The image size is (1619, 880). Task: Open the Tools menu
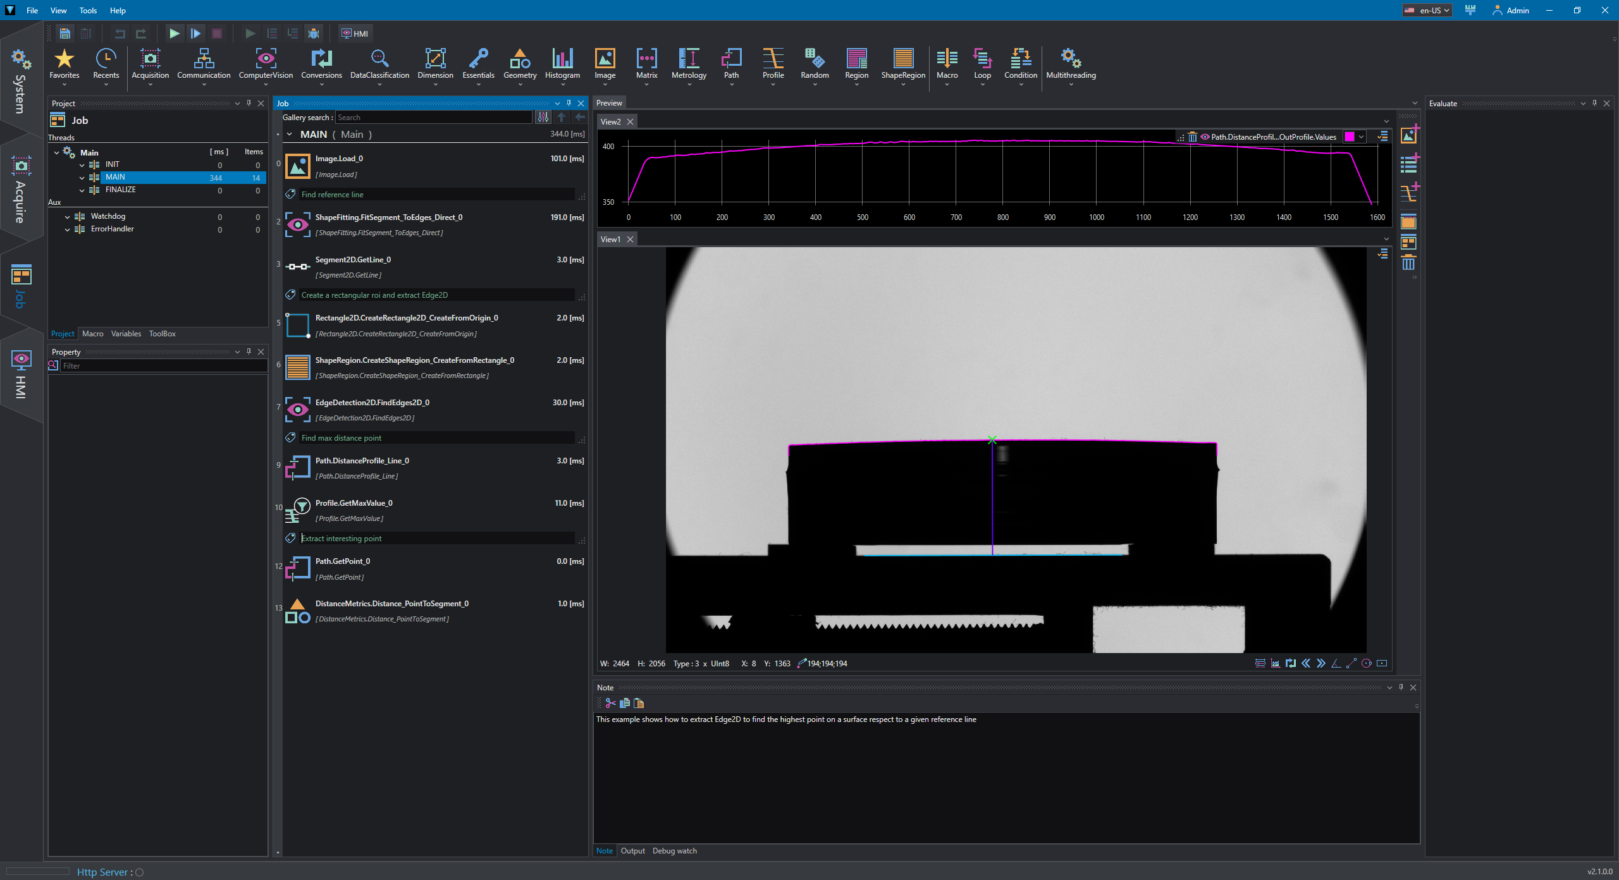pyautogui.click(x=88, y=10)
